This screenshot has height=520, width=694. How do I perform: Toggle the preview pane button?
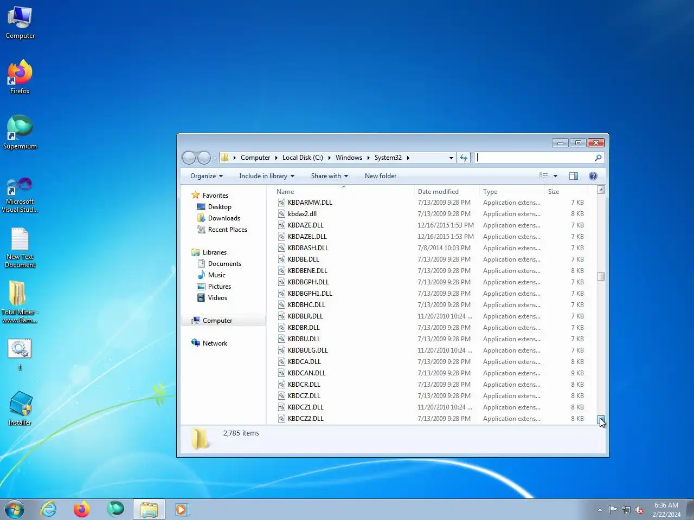click(x=574, y=176)
